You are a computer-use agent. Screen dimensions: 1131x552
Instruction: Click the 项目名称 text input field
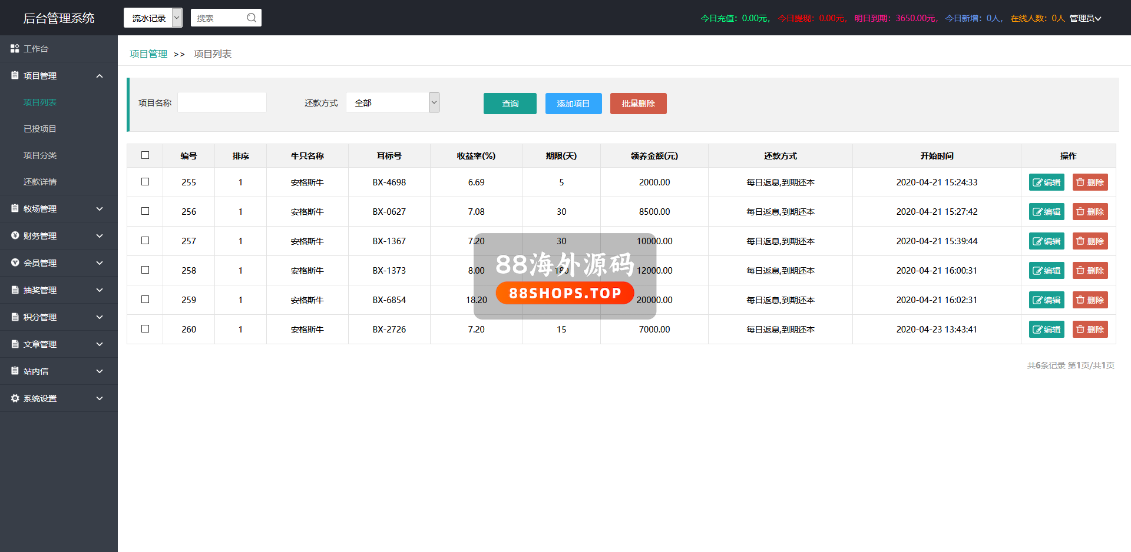pyautogui.click(x=222, y=103)
